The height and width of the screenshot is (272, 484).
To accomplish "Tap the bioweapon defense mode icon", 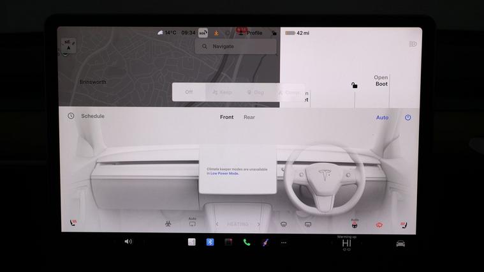I will pyautogui.click(x=168, y=224).
